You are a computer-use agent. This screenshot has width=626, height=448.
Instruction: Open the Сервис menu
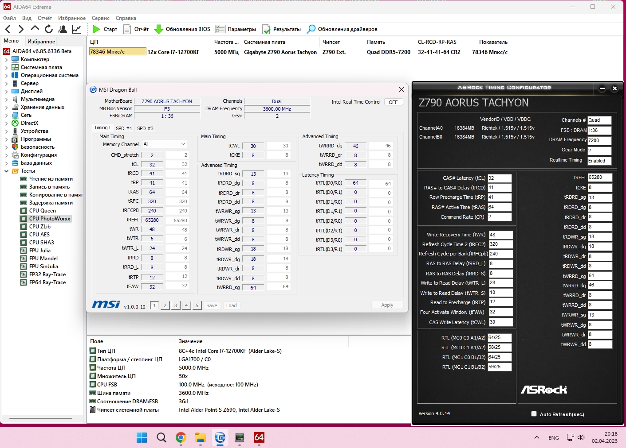click(101, 18)
